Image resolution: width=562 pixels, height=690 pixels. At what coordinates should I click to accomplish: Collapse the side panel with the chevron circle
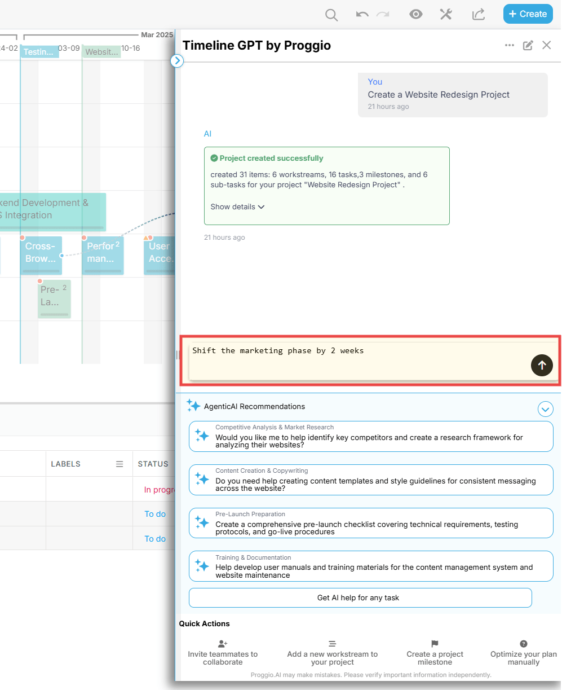tap(177, 60)
